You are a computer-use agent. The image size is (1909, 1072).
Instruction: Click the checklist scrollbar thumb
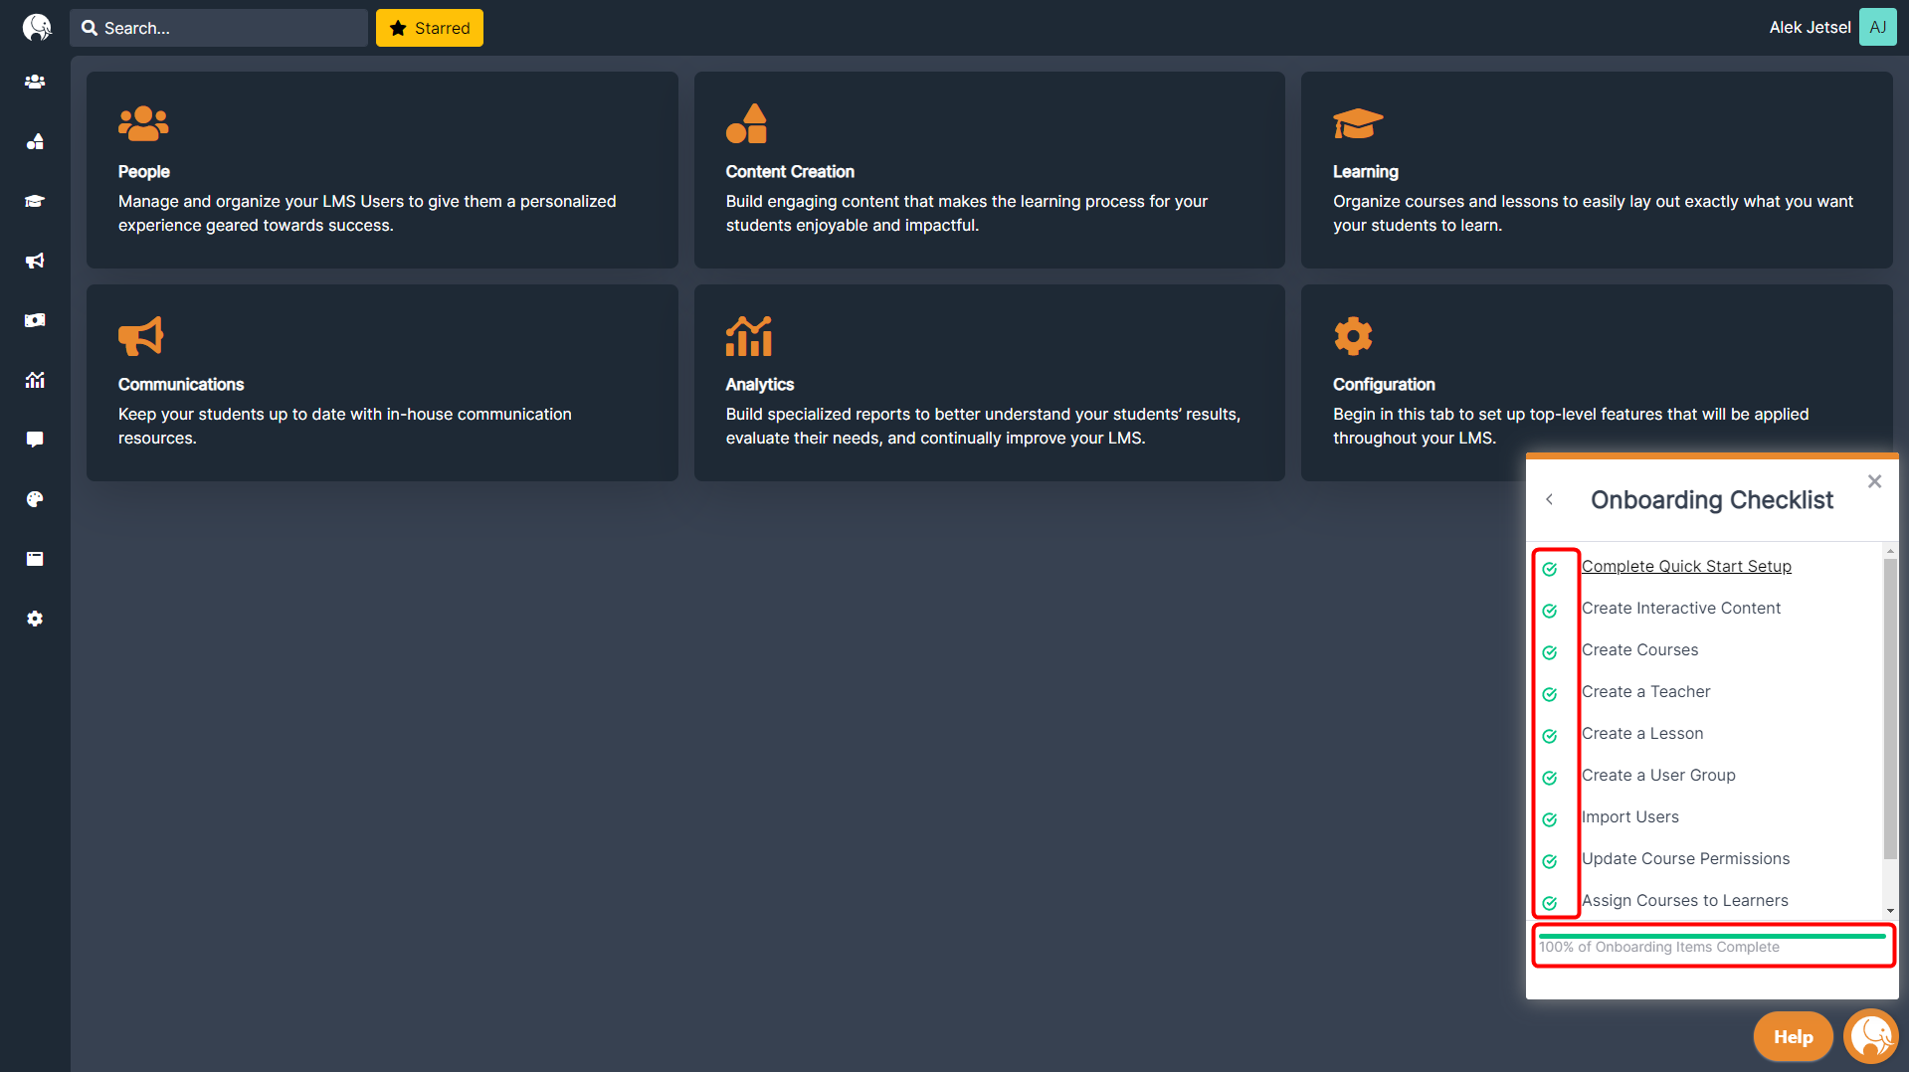[x=1890, y=708]
